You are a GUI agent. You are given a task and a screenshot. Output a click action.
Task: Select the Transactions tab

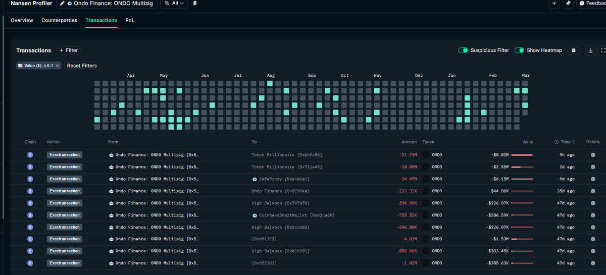point(101,20)
